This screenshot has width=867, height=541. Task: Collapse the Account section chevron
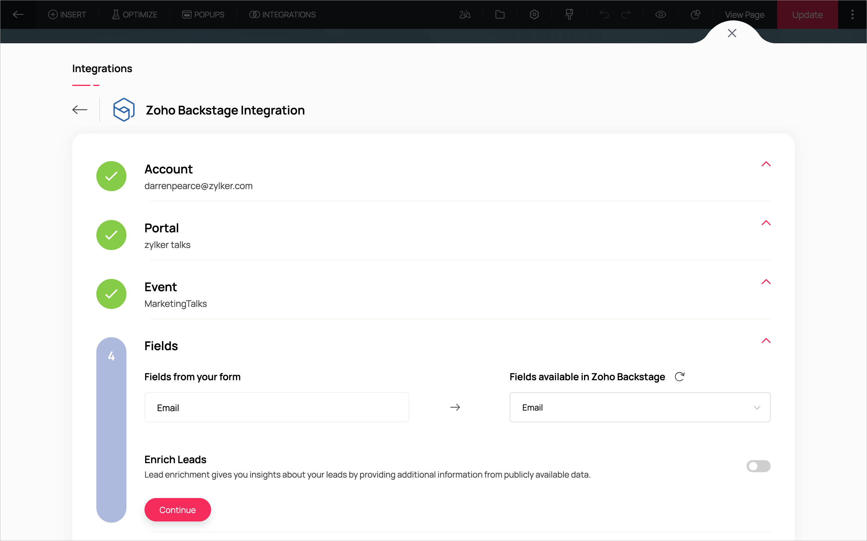point(766,164)
